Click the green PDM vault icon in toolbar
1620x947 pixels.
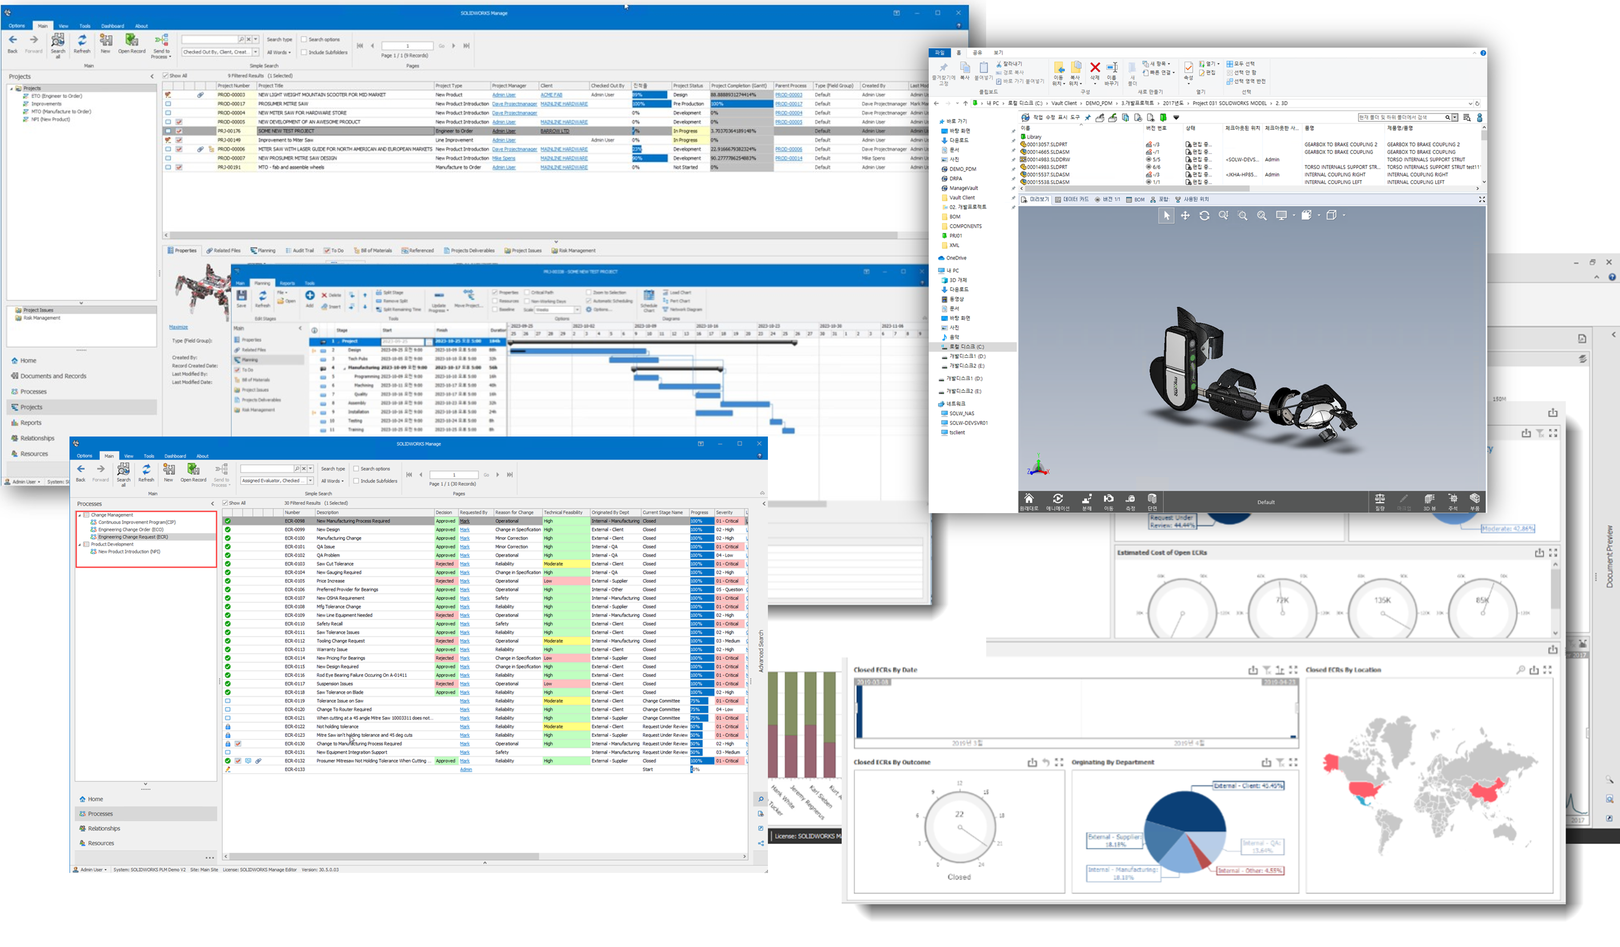click(x=1163, y=118)
